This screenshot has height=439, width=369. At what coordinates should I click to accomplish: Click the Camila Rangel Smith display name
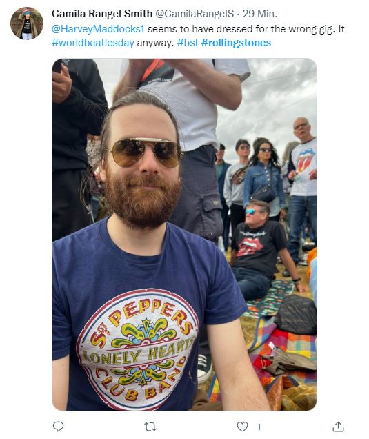click(x=102, y=14)
